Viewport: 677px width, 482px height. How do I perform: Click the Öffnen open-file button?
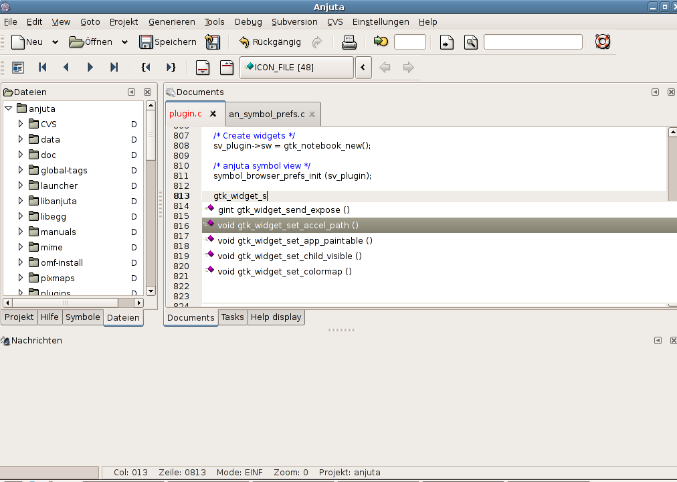point(91,42)
